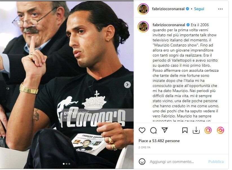
Task: Open the three-dot more options menu
Action: pos(220,9)
